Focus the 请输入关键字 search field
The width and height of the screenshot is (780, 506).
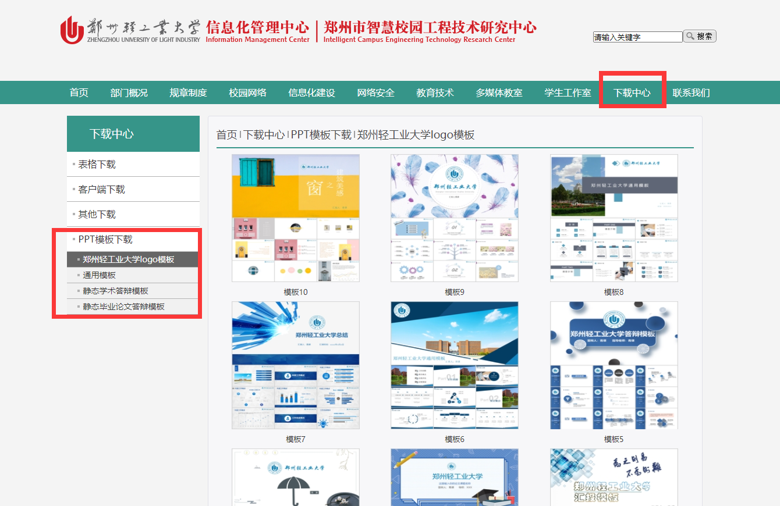coord(637,37)
